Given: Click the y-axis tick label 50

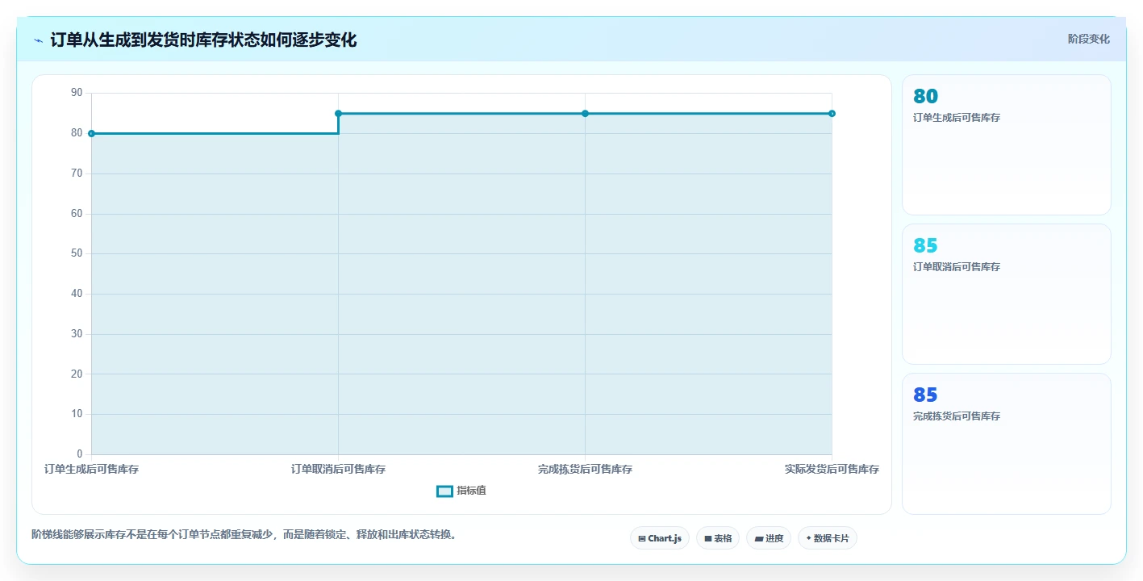Looking at the screenshot, I should coord(77,253).
